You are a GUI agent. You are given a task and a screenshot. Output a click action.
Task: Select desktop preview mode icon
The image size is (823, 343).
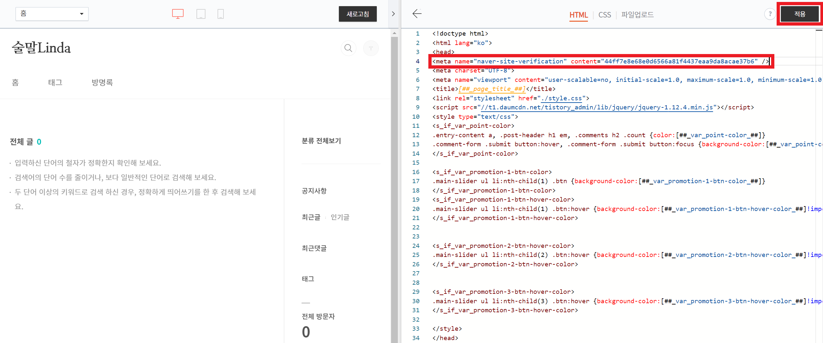click(178, 14)
